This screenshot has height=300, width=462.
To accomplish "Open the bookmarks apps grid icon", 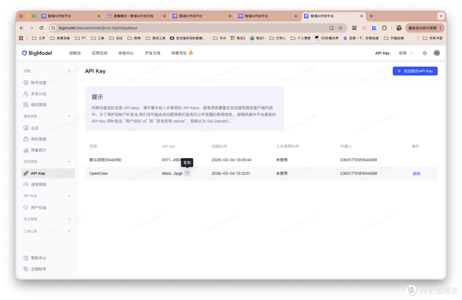I will [x=21, y=38].
